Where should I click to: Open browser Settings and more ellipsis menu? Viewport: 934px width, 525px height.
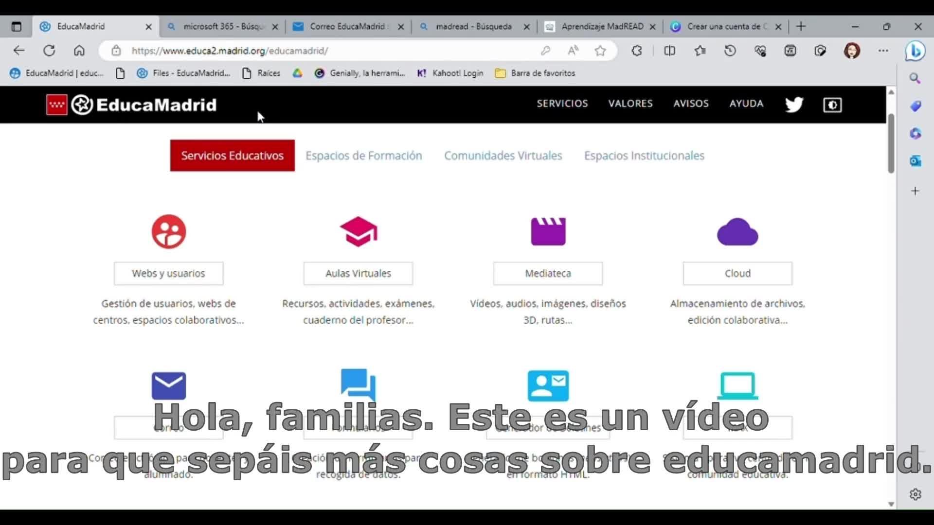(x=883, y=51)
